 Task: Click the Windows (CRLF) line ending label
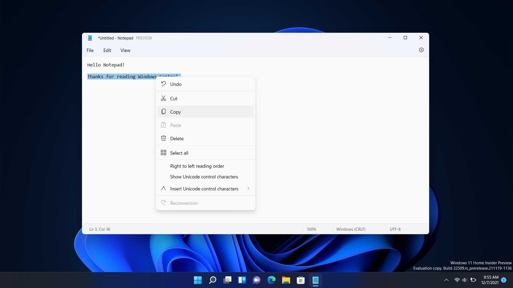pos(351,229)
